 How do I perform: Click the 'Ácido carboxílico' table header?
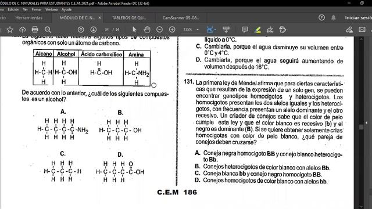pyautogui.click(x=101, y=54)
